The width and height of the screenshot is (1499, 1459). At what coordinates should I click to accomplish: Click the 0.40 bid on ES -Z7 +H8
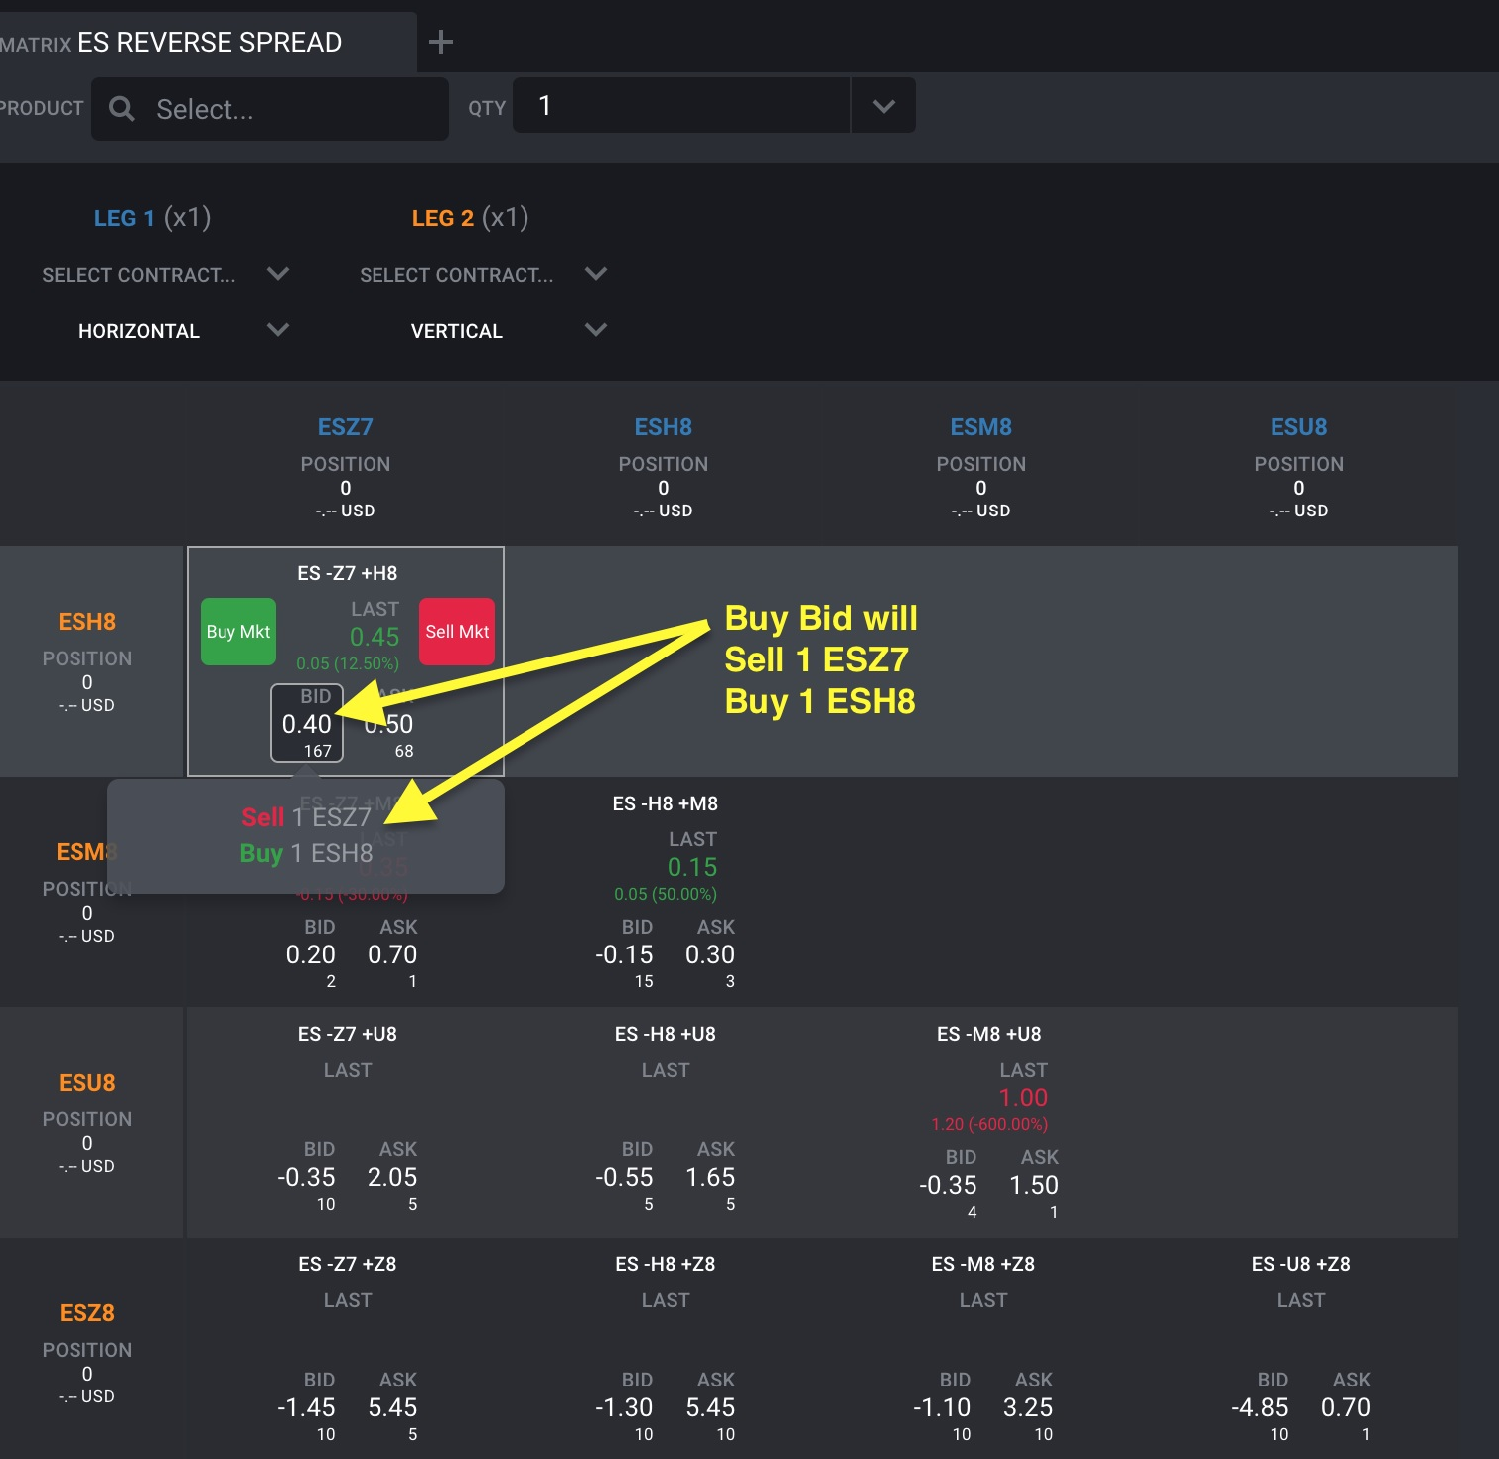pyautogui.click(x=307, y=723)
